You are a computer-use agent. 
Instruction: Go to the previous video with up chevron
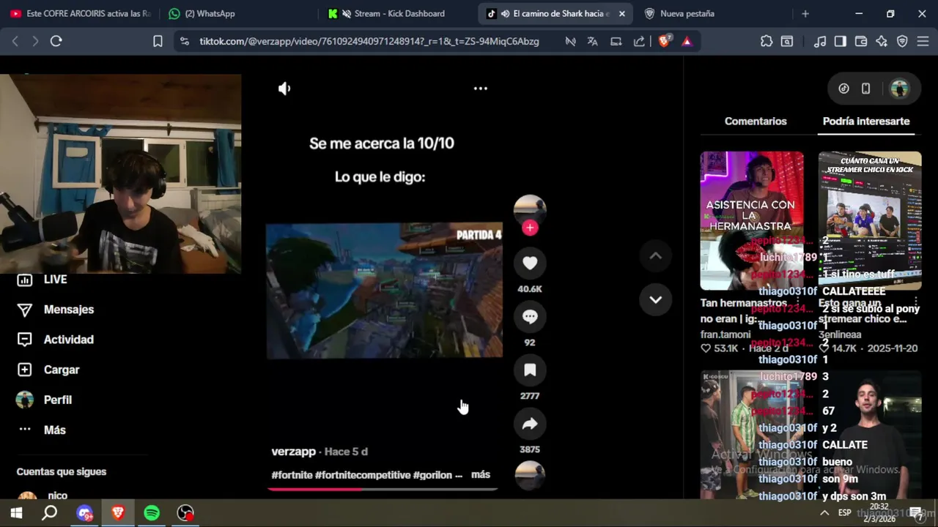tap(655, 255)
